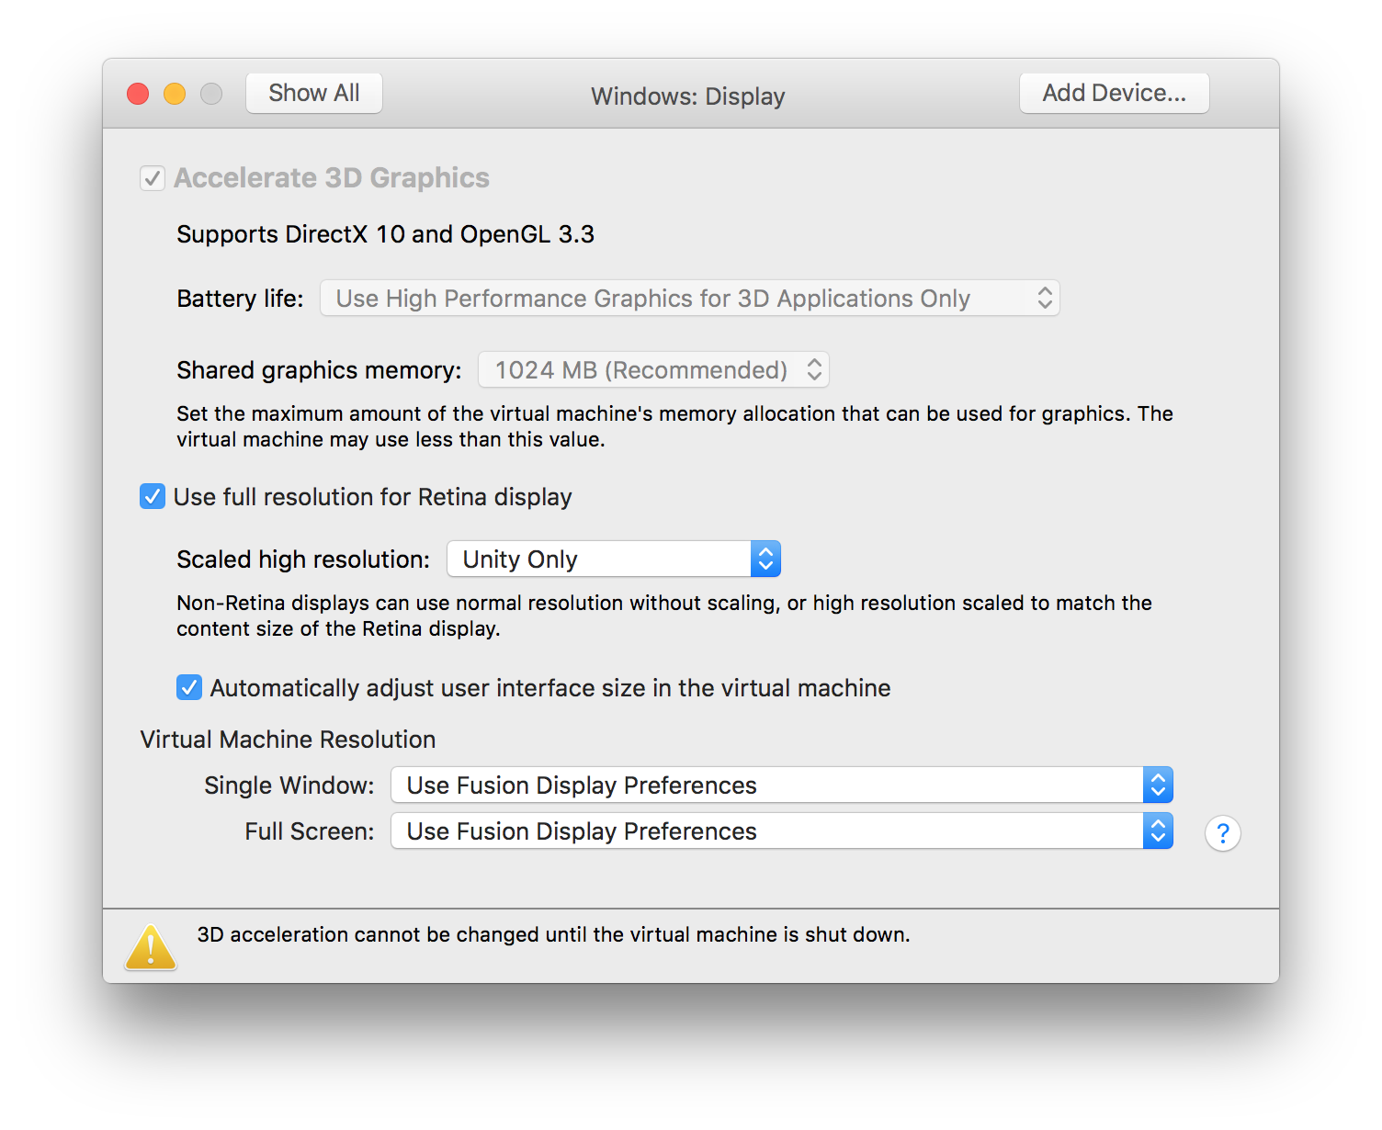Click the Windows: Display window title
Image resolution: width=1382 pixels, height=1130 pixels.
687,96
